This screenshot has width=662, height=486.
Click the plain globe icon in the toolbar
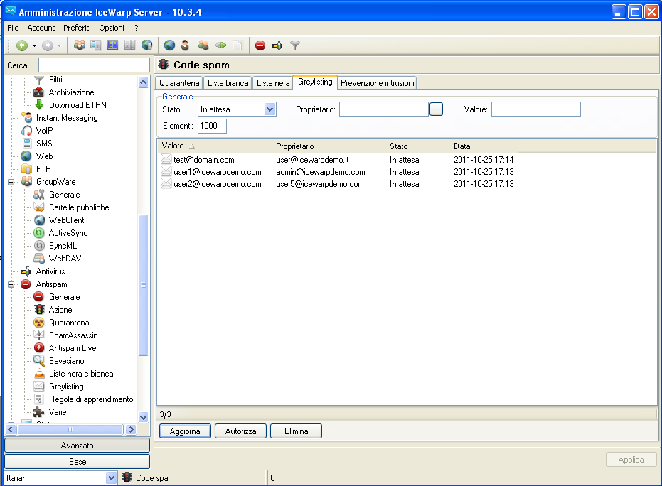169,45
